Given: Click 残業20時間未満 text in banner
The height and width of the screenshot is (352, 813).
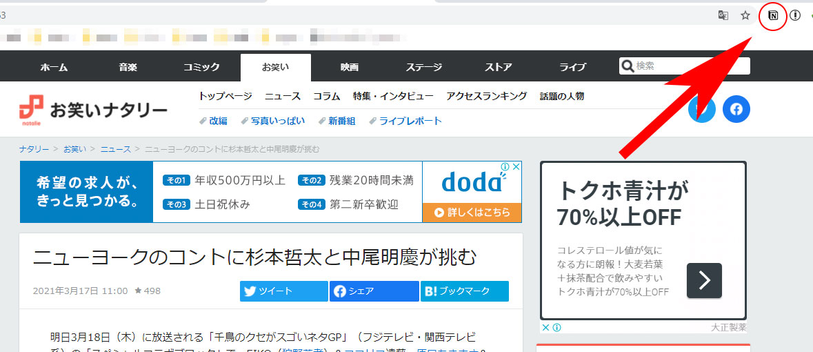Looking at the screenshot, I should 371,181.
